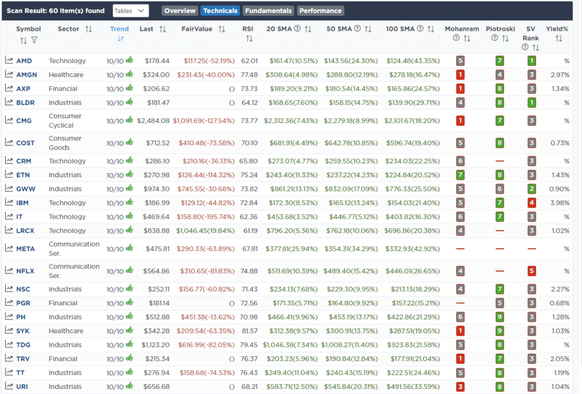Open the ETN symbol link
Image resolution: width=582 pixels, height=394 pixels.
[23, 175]
